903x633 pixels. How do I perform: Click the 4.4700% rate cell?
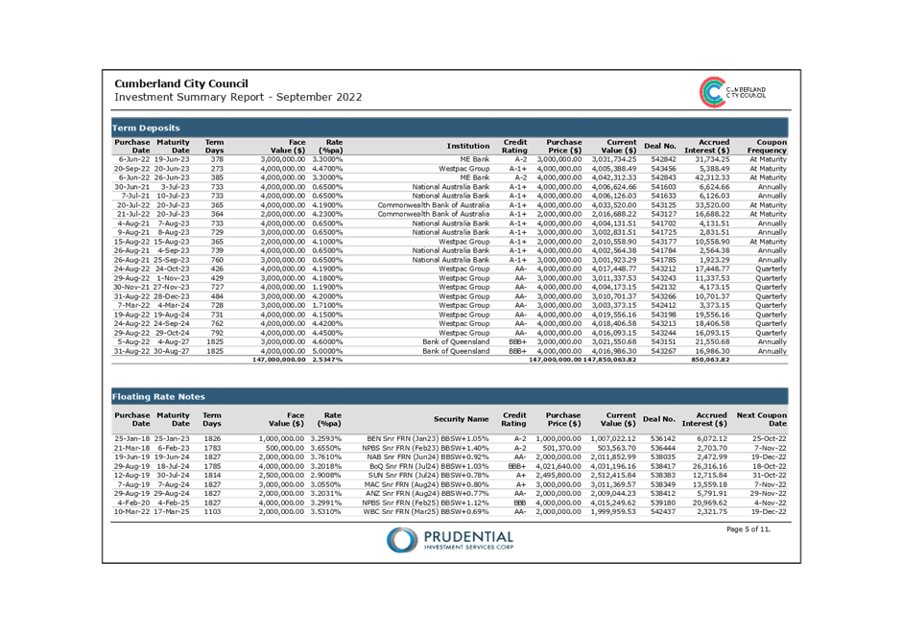(x=327, y=169)
